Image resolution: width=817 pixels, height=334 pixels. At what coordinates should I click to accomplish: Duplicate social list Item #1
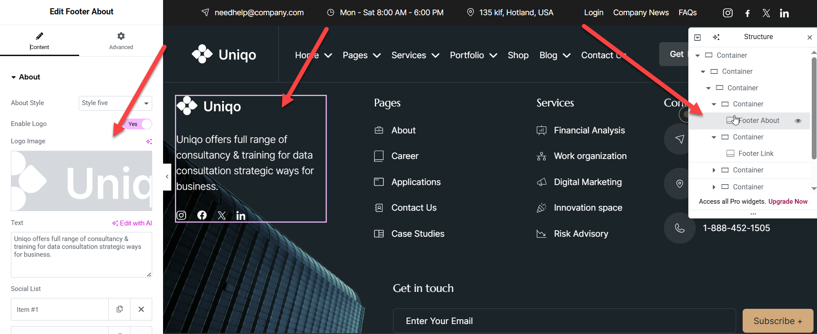coord(120,309)
